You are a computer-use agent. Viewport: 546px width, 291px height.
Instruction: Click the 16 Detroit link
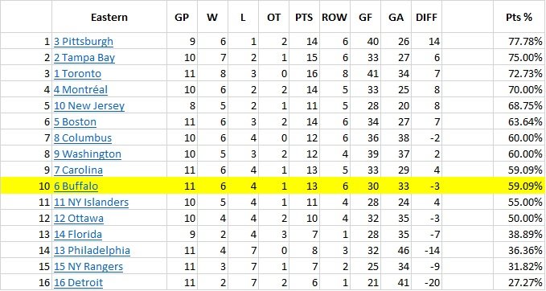[x=78, y=283]
